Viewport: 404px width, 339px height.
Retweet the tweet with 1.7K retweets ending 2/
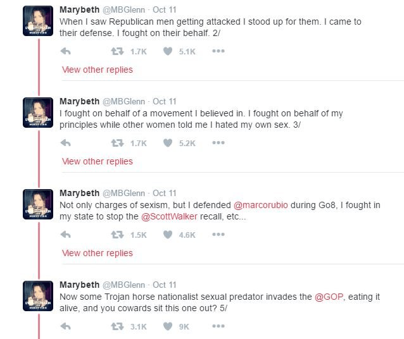coord(116,52)
